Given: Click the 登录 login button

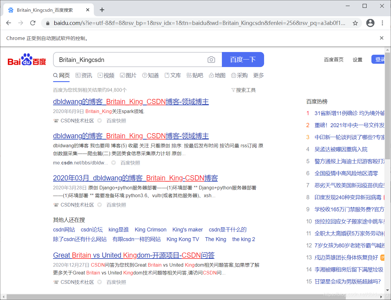Looking at the screenshot, I should coord(378,59).
